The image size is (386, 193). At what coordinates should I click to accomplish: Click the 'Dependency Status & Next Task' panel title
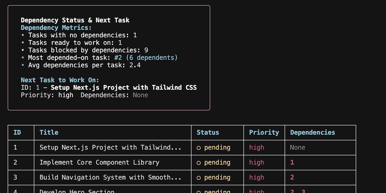[x=75, y=20]
